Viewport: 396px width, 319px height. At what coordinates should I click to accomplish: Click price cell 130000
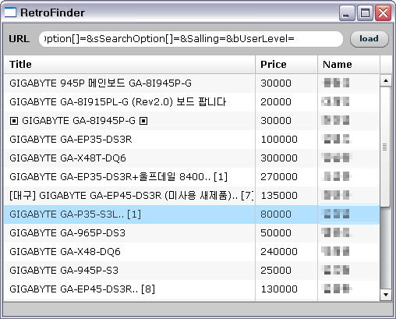click(286, 289)
